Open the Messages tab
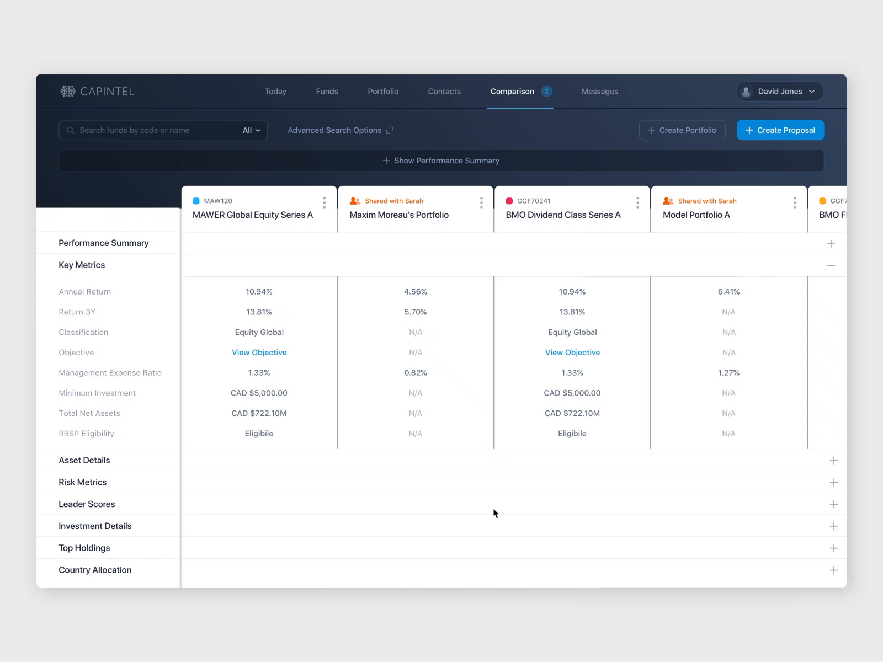The height and width of the screenshot is (662, 883). [600, 92]
